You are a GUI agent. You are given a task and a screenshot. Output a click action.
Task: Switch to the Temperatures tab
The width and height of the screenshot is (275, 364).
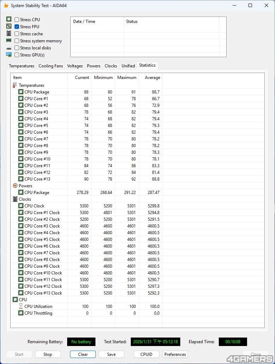(x=22, y=66)
